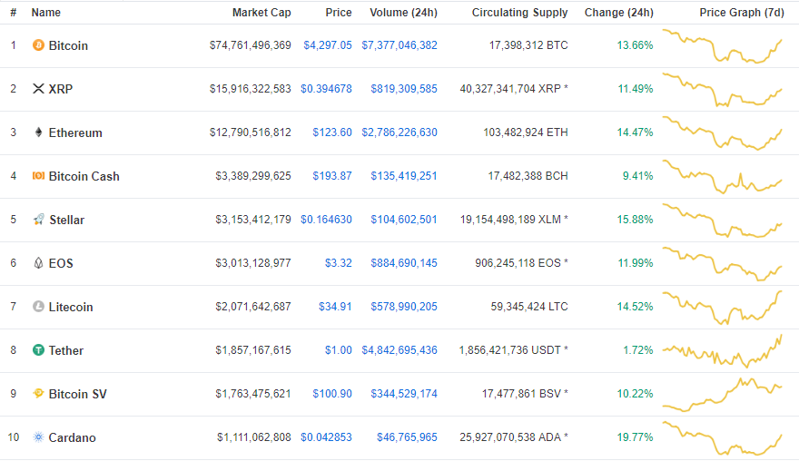Screen dimensions: 799x461
Task: Click Bitcoin price $4,297.05
Action: point(328,45)
